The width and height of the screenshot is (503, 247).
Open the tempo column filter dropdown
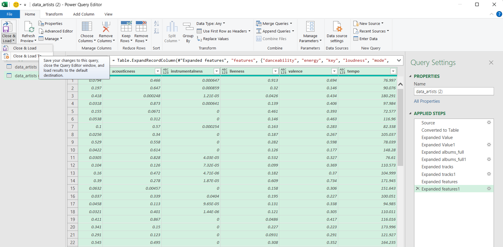click(393, 71)
